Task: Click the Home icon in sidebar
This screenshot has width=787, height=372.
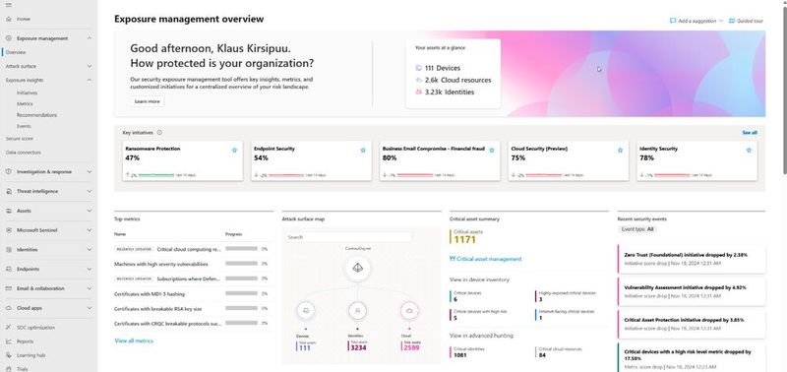Action: pos(9,19)
